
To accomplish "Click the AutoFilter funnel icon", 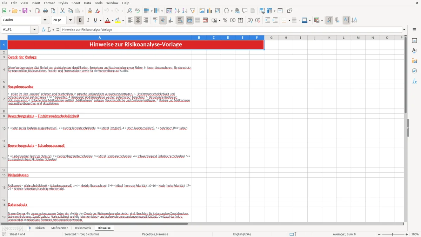I will (x=193, y=11).
